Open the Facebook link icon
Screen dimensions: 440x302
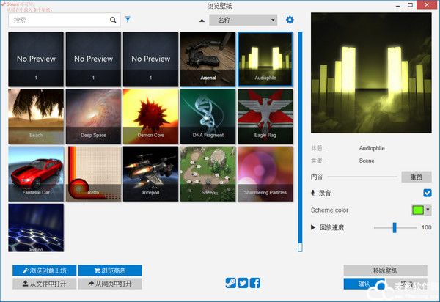tap(255, 283)
